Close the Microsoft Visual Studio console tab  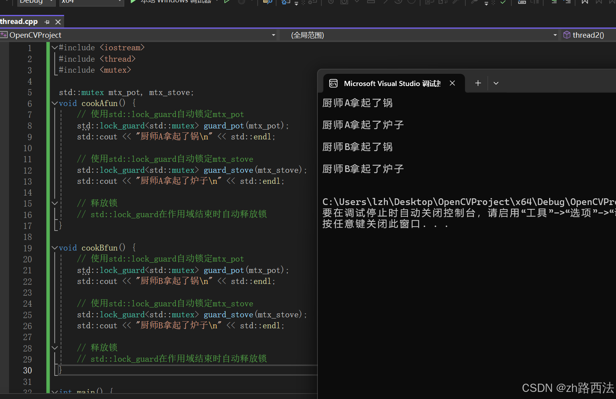point(452,83)
